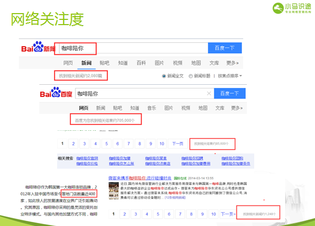Click 下一页 in pager above 相关搜索
The height and width of the screenshot is (226, 315).
point(178,144)
